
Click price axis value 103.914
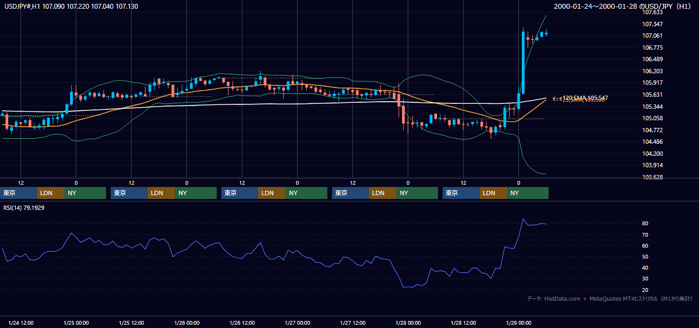653,165
